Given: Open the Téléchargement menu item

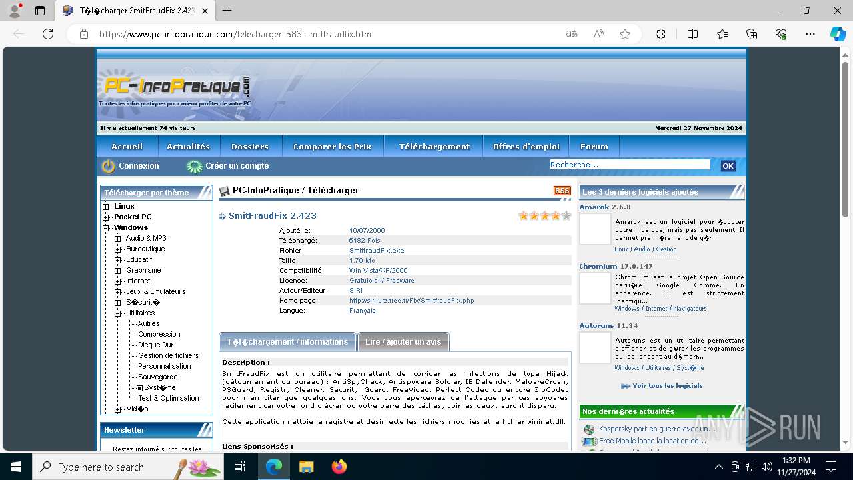Looking at the screenshot, I should tap(434, 147).
